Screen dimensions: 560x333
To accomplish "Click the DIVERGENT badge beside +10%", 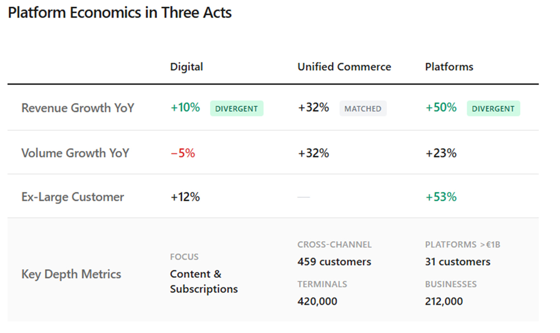I will coord(237,108).
